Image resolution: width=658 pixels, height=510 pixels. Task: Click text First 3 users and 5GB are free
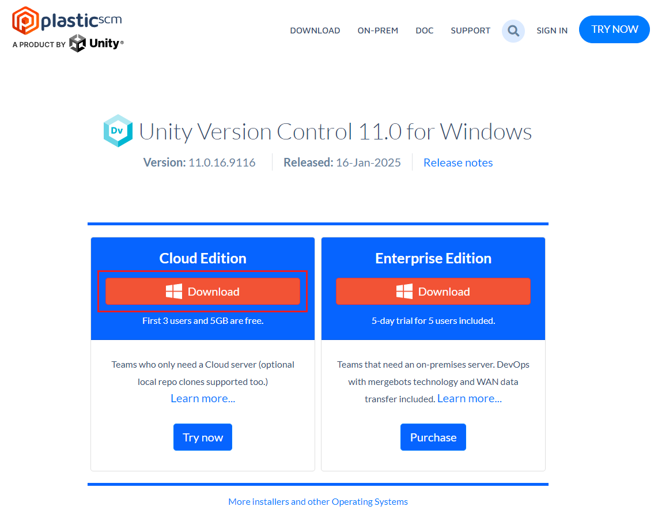[203, 320]
